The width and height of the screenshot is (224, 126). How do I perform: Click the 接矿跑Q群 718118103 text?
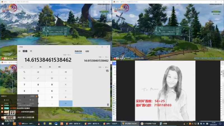pyautogui.click(x=153, y=105)
